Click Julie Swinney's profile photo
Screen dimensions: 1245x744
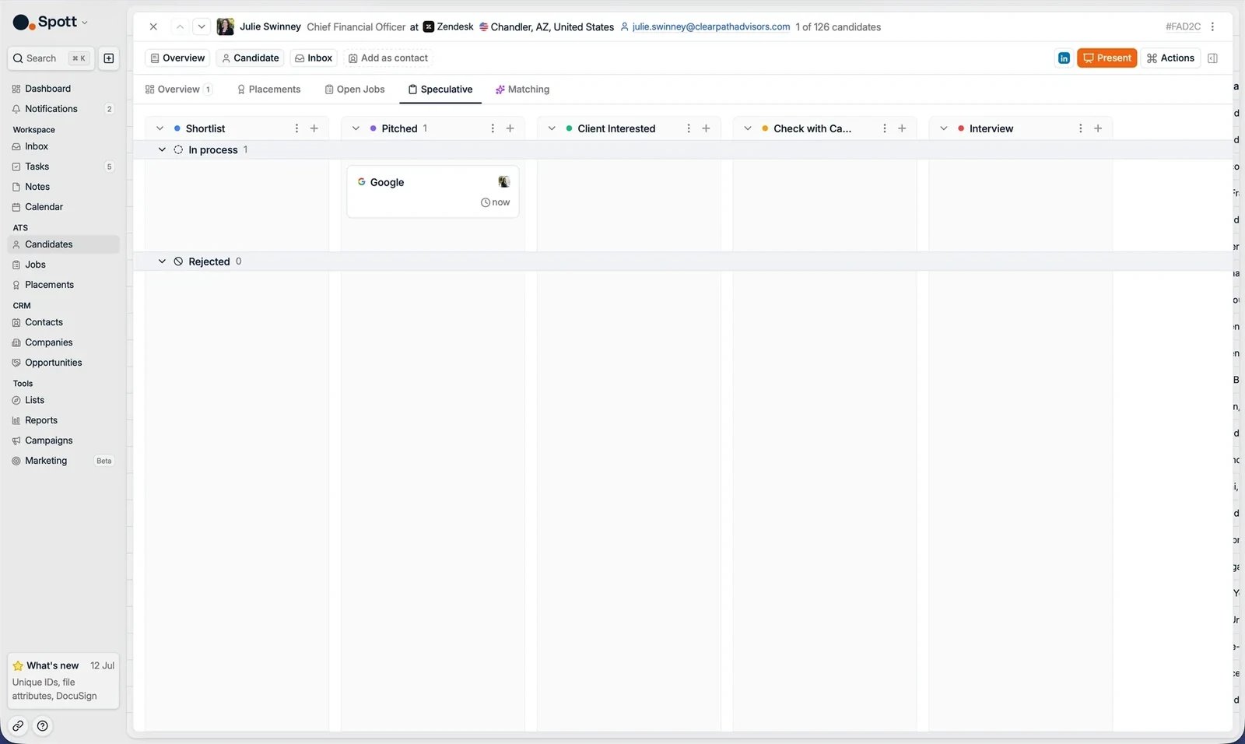click(226, 26)
